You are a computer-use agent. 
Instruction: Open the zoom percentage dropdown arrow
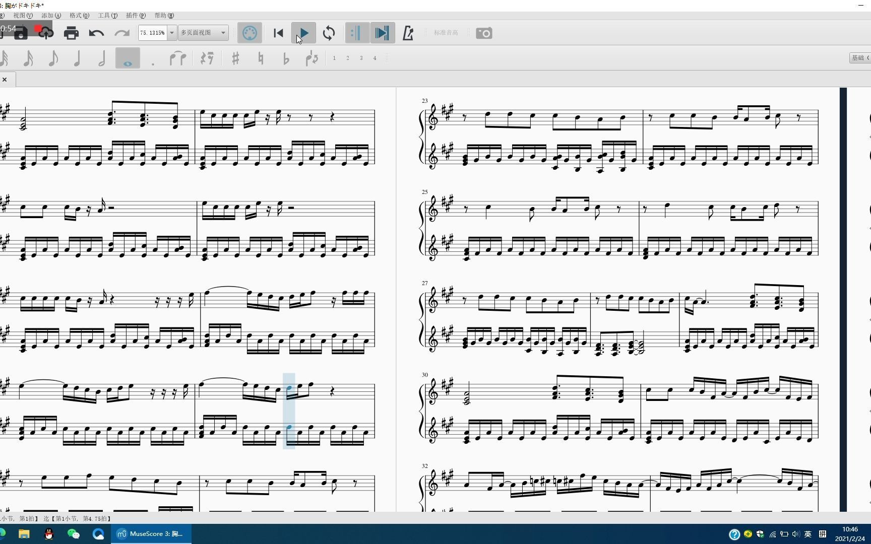(x=172, y=33)
